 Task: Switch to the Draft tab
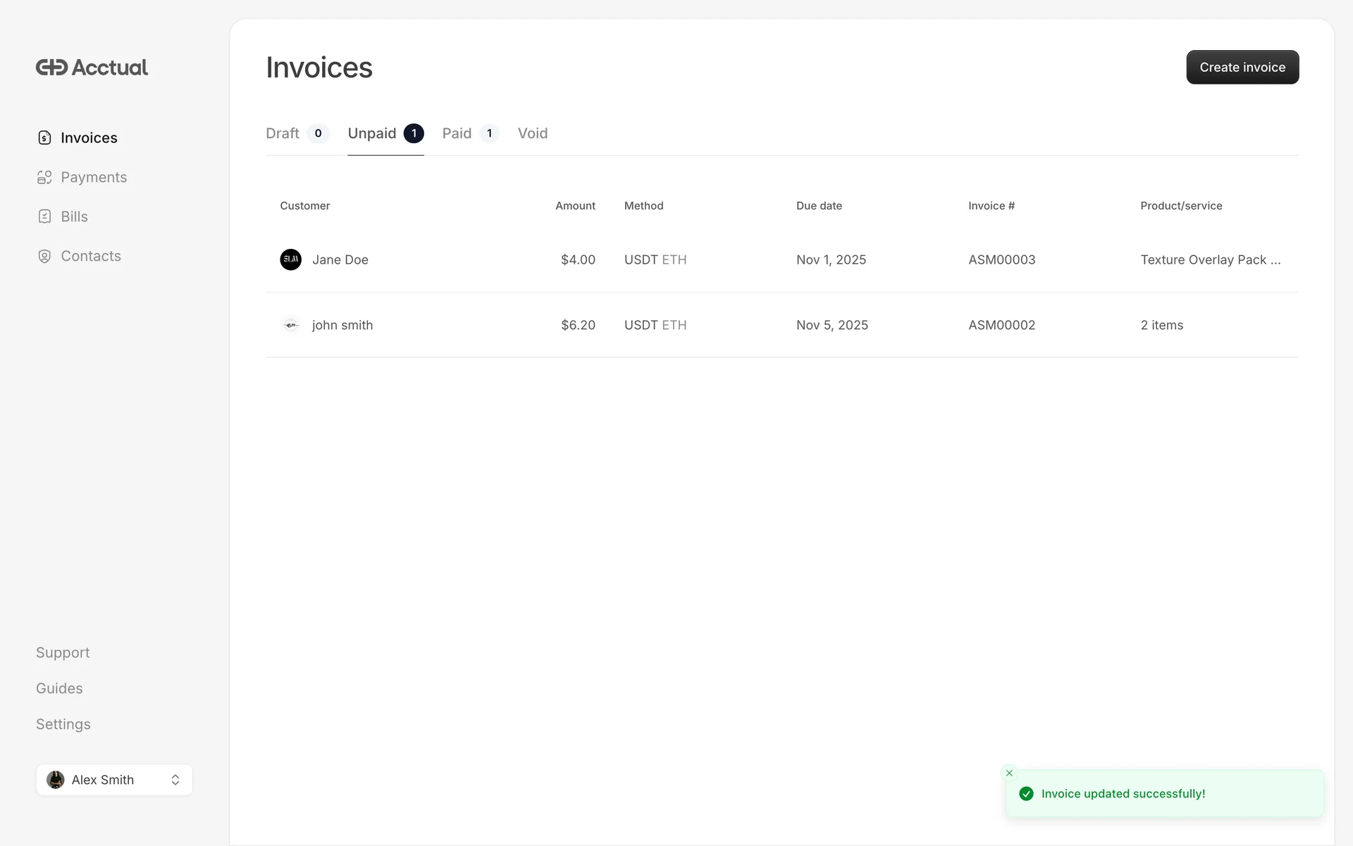283,133
